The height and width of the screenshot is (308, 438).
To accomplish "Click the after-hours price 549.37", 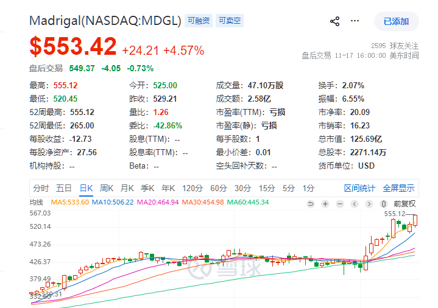I will [82, 68].
